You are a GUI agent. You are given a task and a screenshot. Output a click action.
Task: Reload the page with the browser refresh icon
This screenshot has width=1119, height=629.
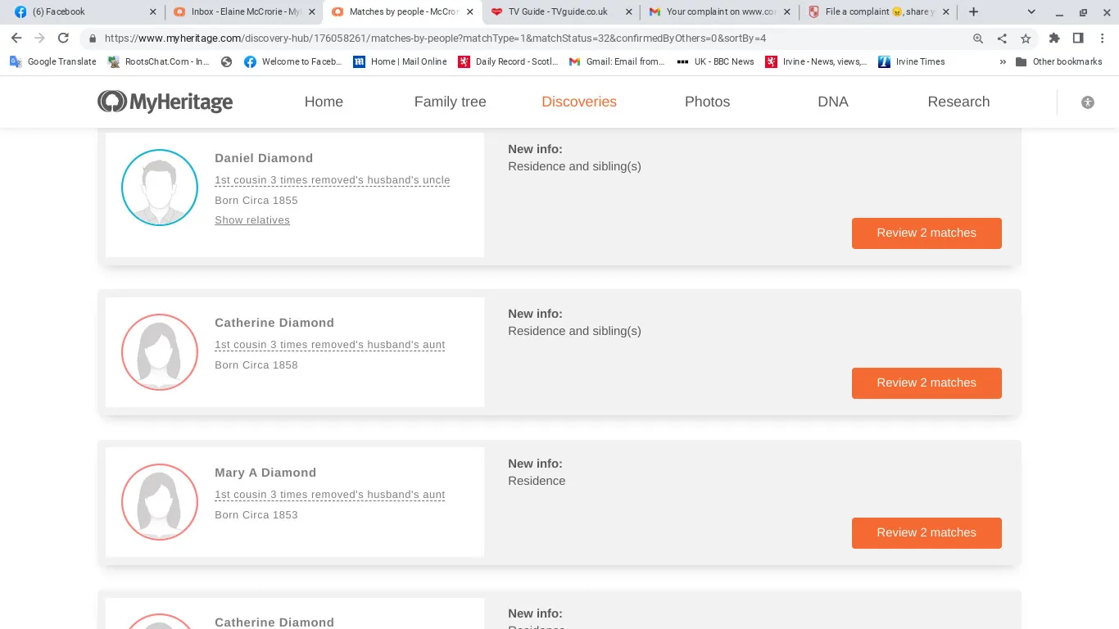63,38
